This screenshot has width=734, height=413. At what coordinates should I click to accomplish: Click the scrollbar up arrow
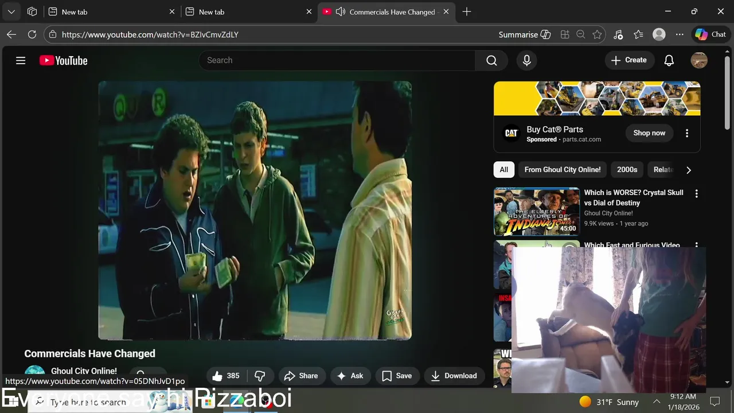(x=728, y=52)
